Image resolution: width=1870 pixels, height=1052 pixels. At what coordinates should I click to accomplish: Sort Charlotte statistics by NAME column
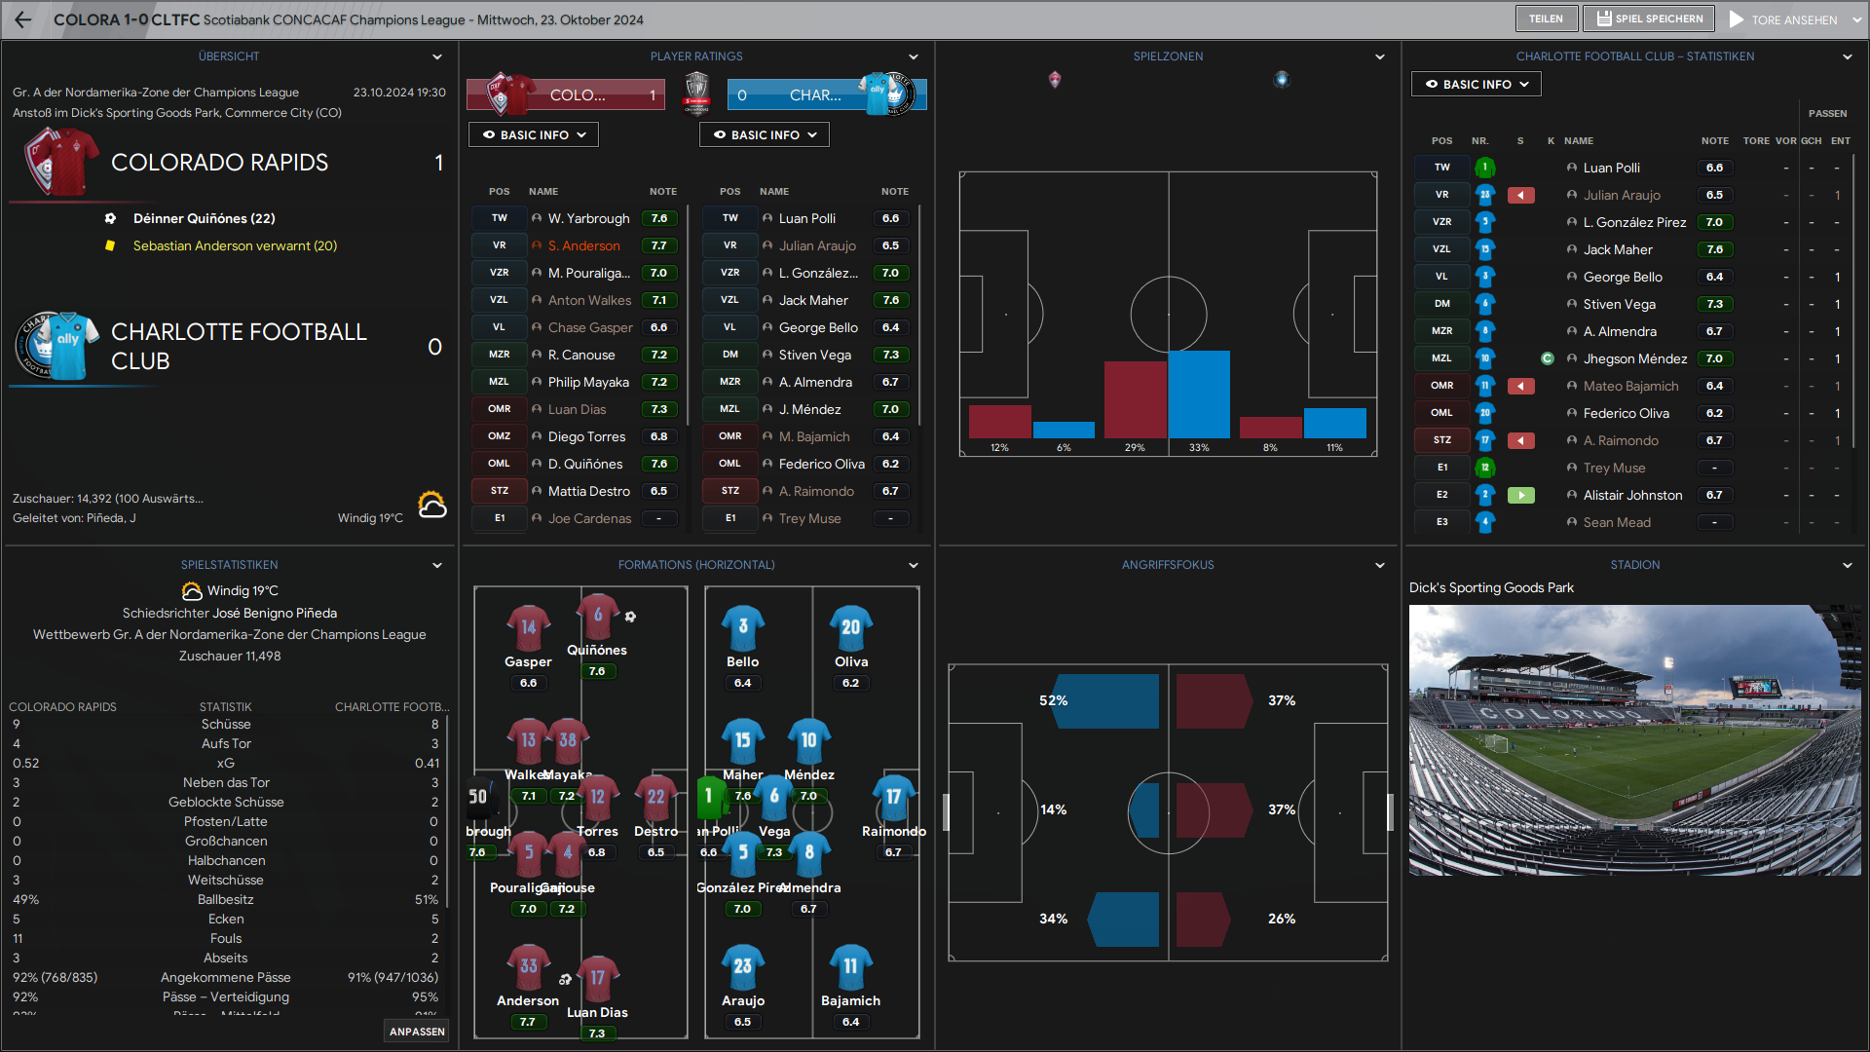1579,141
